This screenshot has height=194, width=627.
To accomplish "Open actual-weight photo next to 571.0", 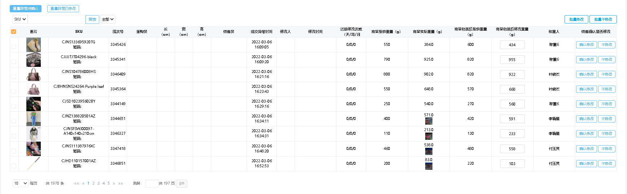I will [428, 121].
